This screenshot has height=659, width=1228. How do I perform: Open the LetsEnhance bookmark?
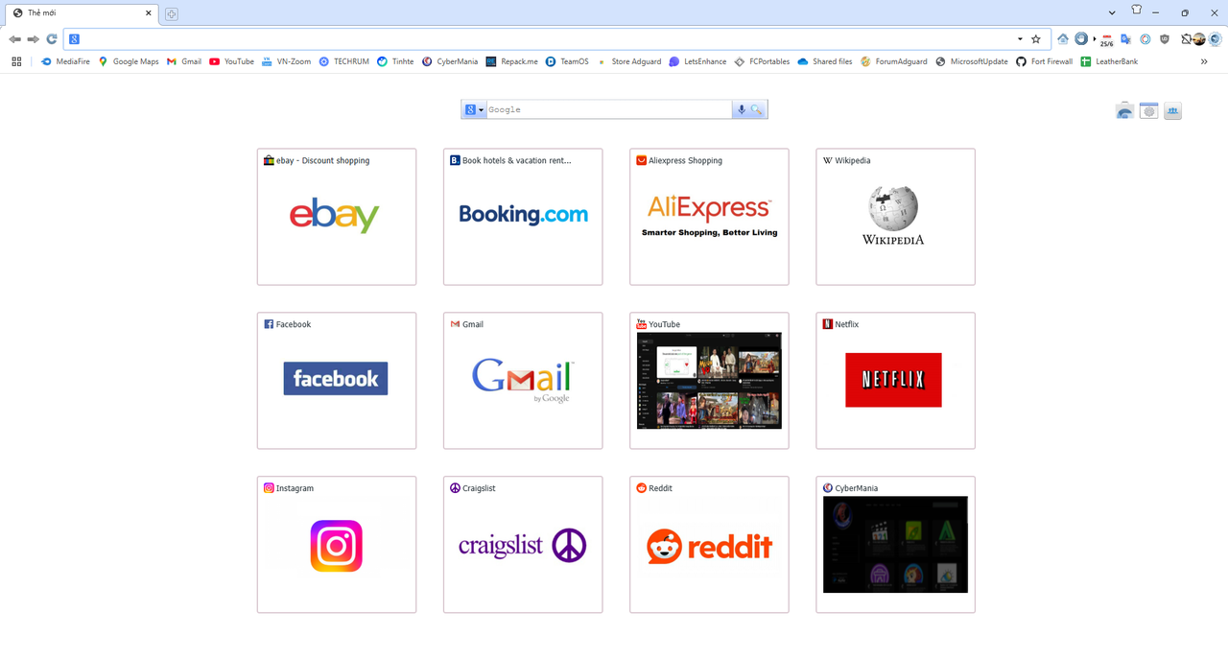click(697, 61)
